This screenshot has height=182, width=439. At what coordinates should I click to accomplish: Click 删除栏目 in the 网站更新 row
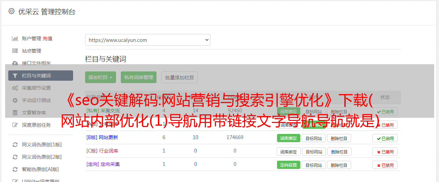[x=339, y=138]
